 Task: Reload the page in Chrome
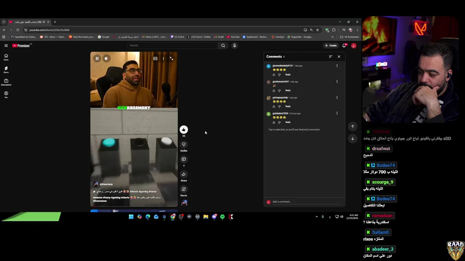pyautogui.click(x=17, y=30)
